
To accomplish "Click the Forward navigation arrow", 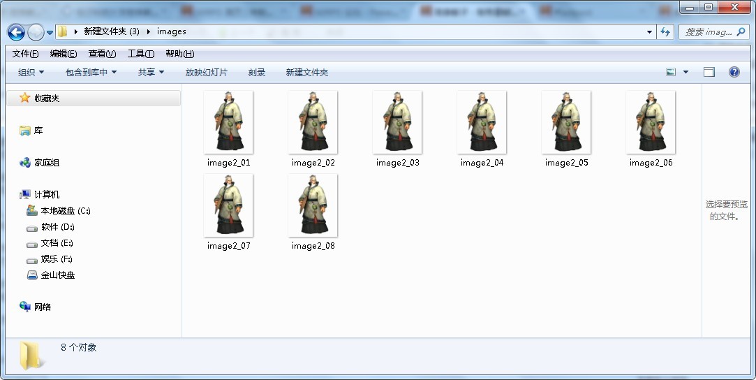I will point(36,32).
